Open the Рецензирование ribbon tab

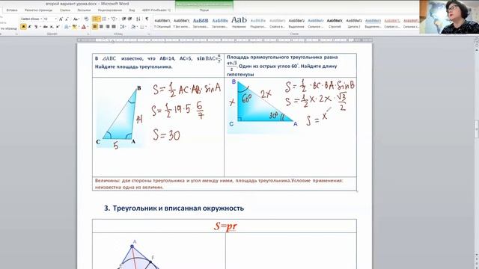point(110,10)
